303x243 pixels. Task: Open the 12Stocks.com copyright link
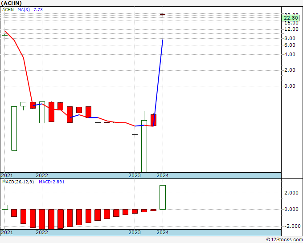coord(284,240)
